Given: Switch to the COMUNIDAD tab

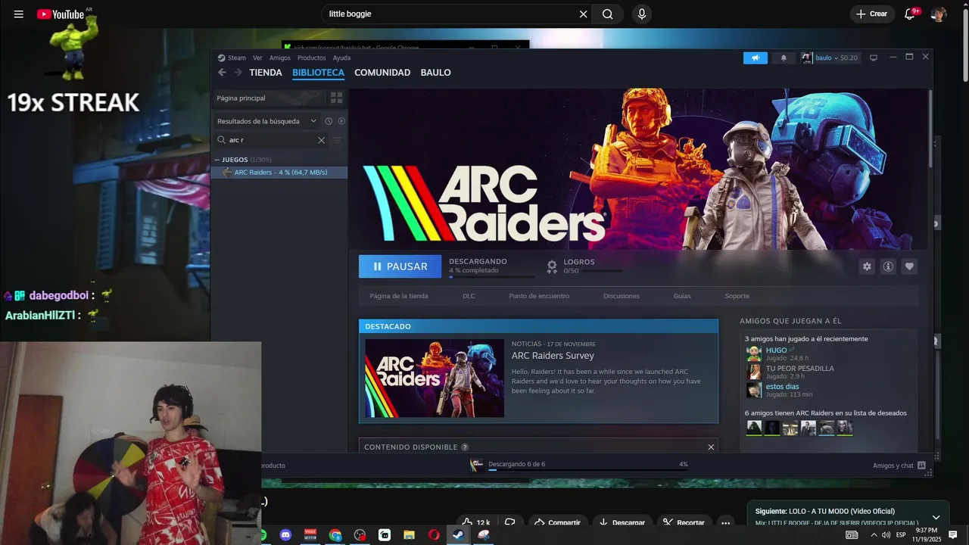Looking at the screenshot, I should pos(382,73).
